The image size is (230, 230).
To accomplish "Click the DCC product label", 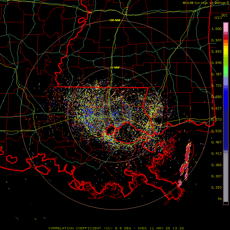I will tap(225, 15).
